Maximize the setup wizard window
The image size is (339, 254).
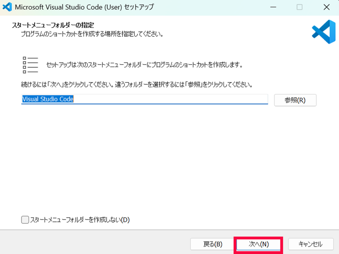click(300, 7)
